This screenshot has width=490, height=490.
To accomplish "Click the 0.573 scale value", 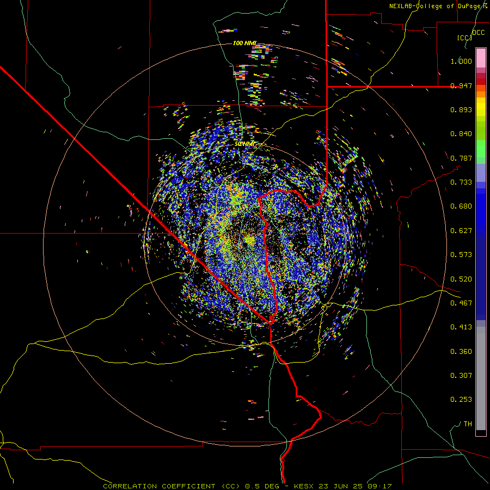I will (461, 255).
